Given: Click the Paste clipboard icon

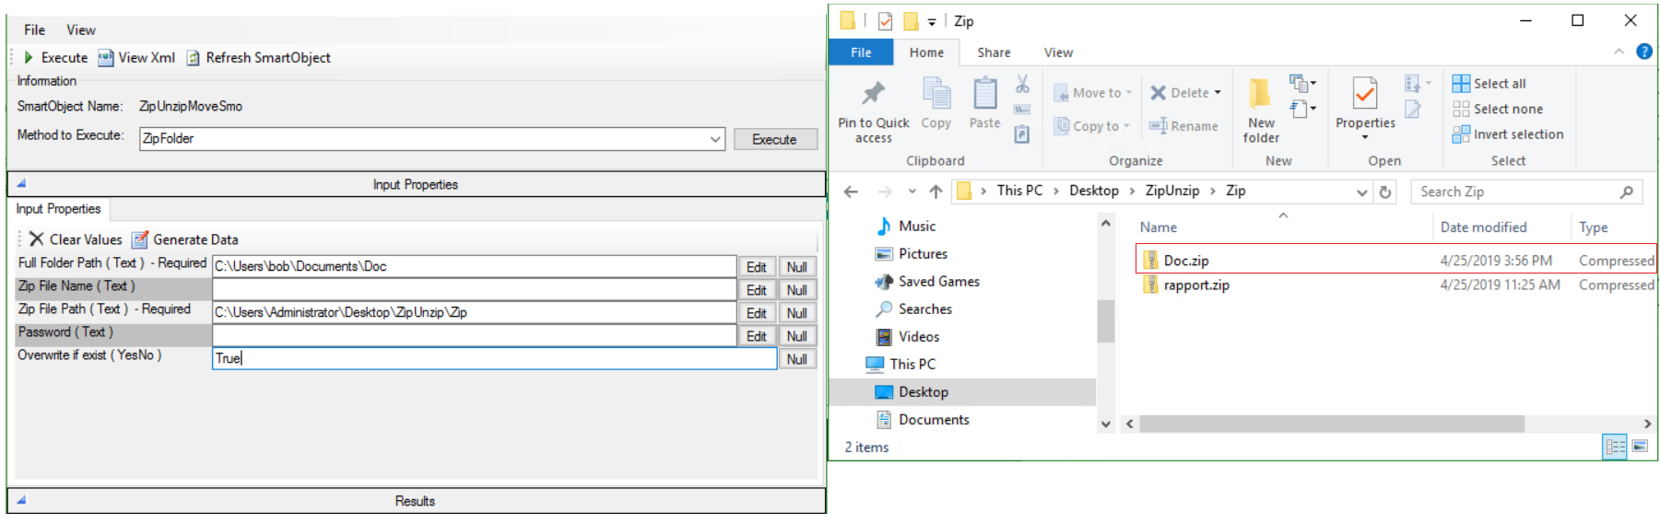Looking at the screenshot, I should pyautogui.click(x=984, y=94).
